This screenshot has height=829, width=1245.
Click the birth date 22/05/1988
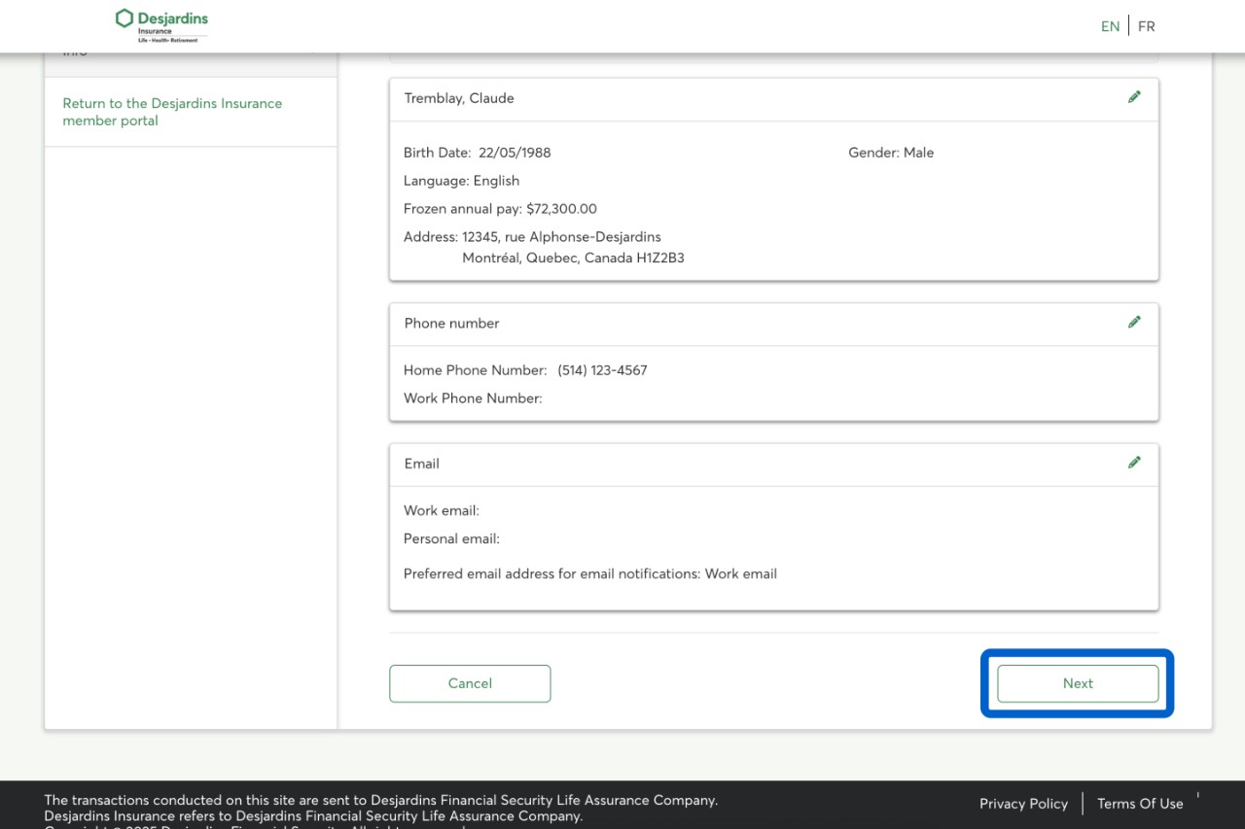[515, 153]
